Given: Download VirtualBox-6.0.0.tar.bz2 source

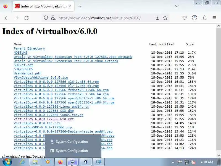Looking at the screenshot, I should [37, 123].
